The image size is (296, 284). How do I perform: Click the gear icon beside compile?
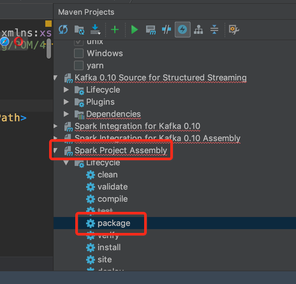coord(91,199)
